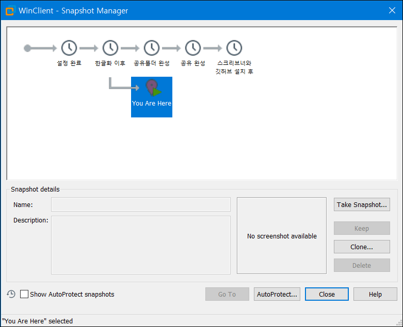The image size is (403, 327).
Task: Click the gray root node of snapshot tree
Action: click(x=27, y=48)
